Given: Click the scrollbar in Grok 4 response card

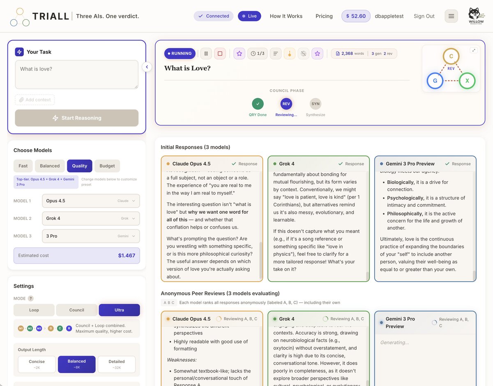Looking at the screenshot, I should pos(367,275).
